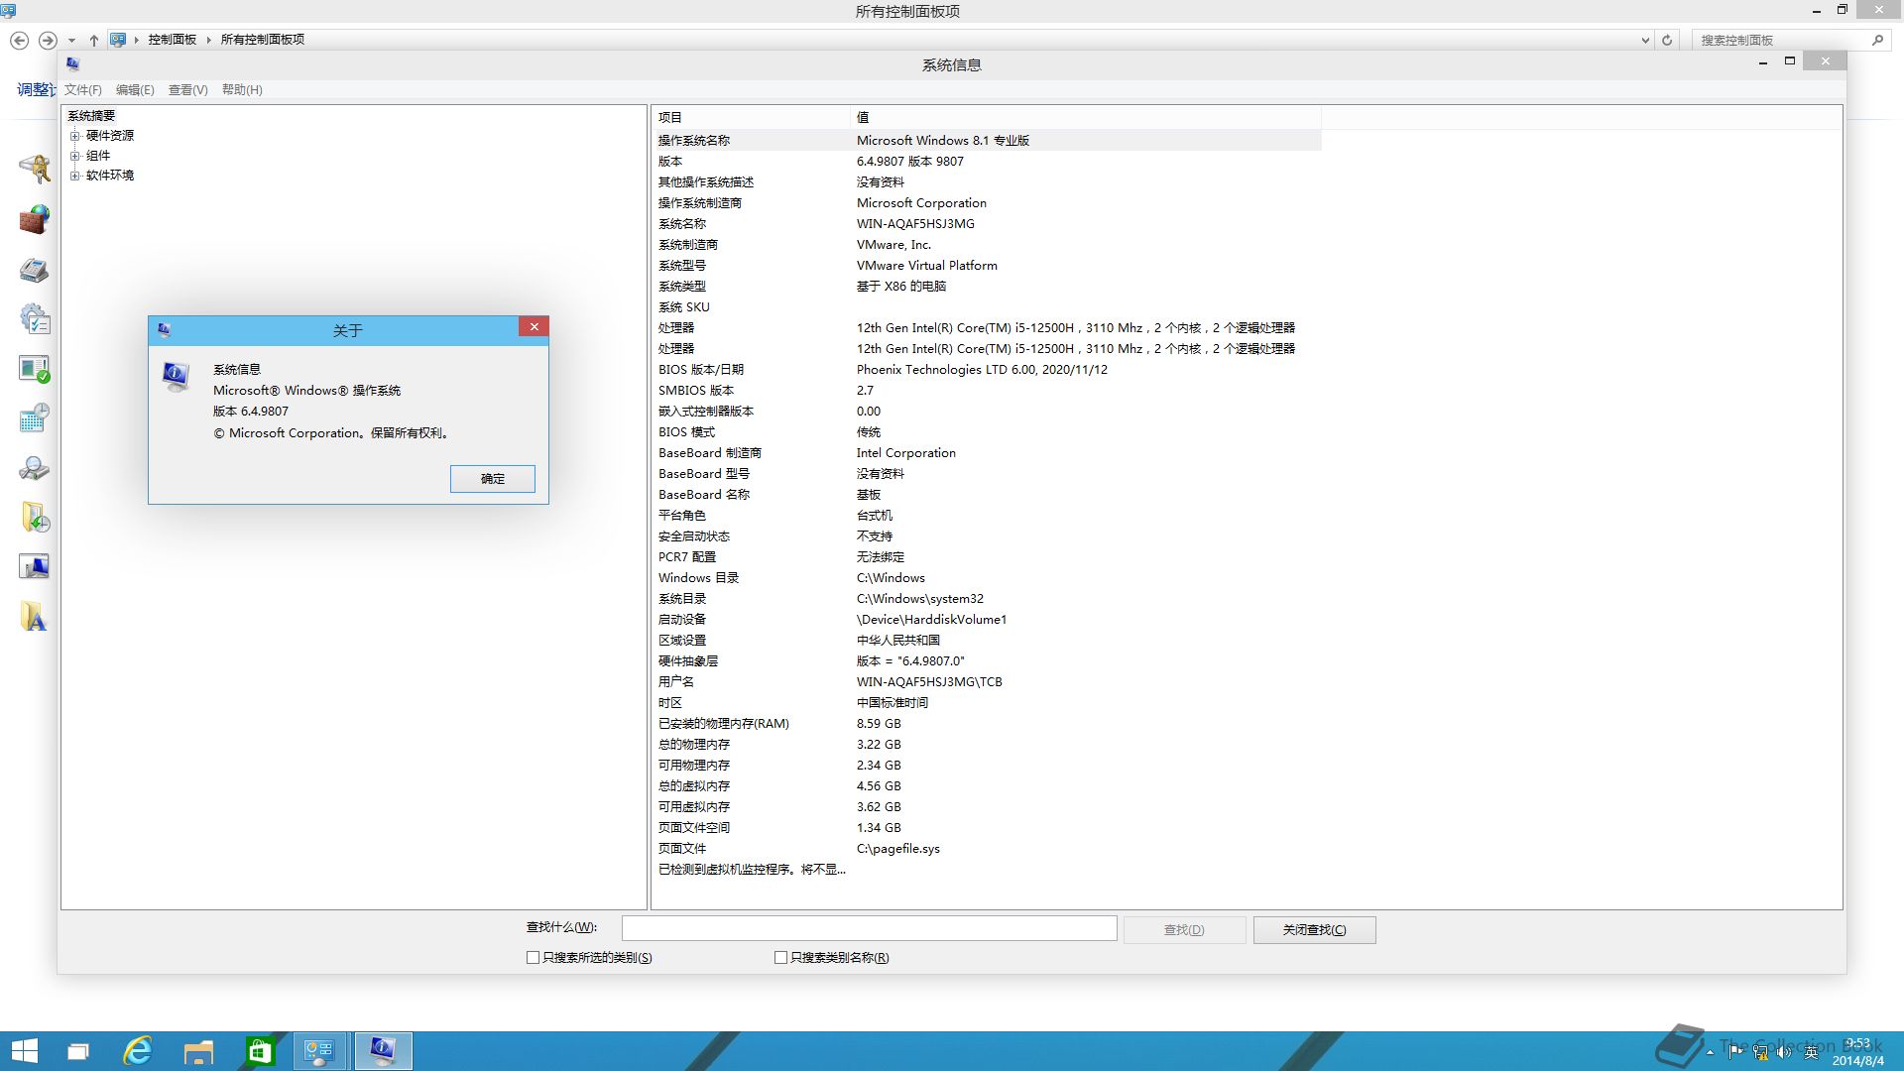Image resolution: width=1904 pixels, height=1071 pixels.
Task: Expand breadcrumb arrow after 控制面板
Action: 208,40
